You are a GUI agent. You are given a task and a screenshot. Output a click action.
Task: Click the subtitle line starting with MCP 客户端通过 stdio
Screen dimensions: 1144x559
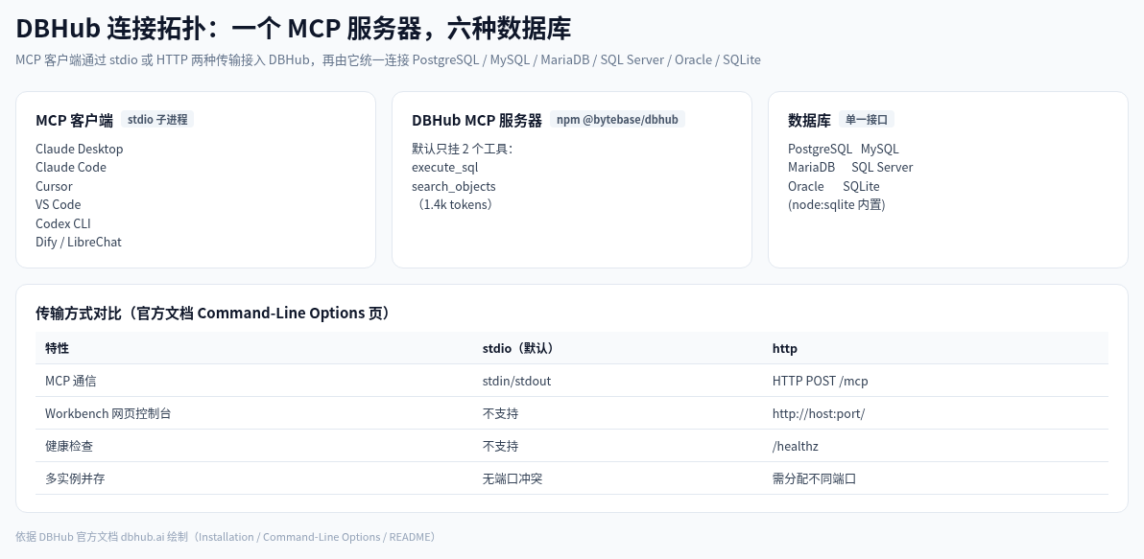(388, 59)
